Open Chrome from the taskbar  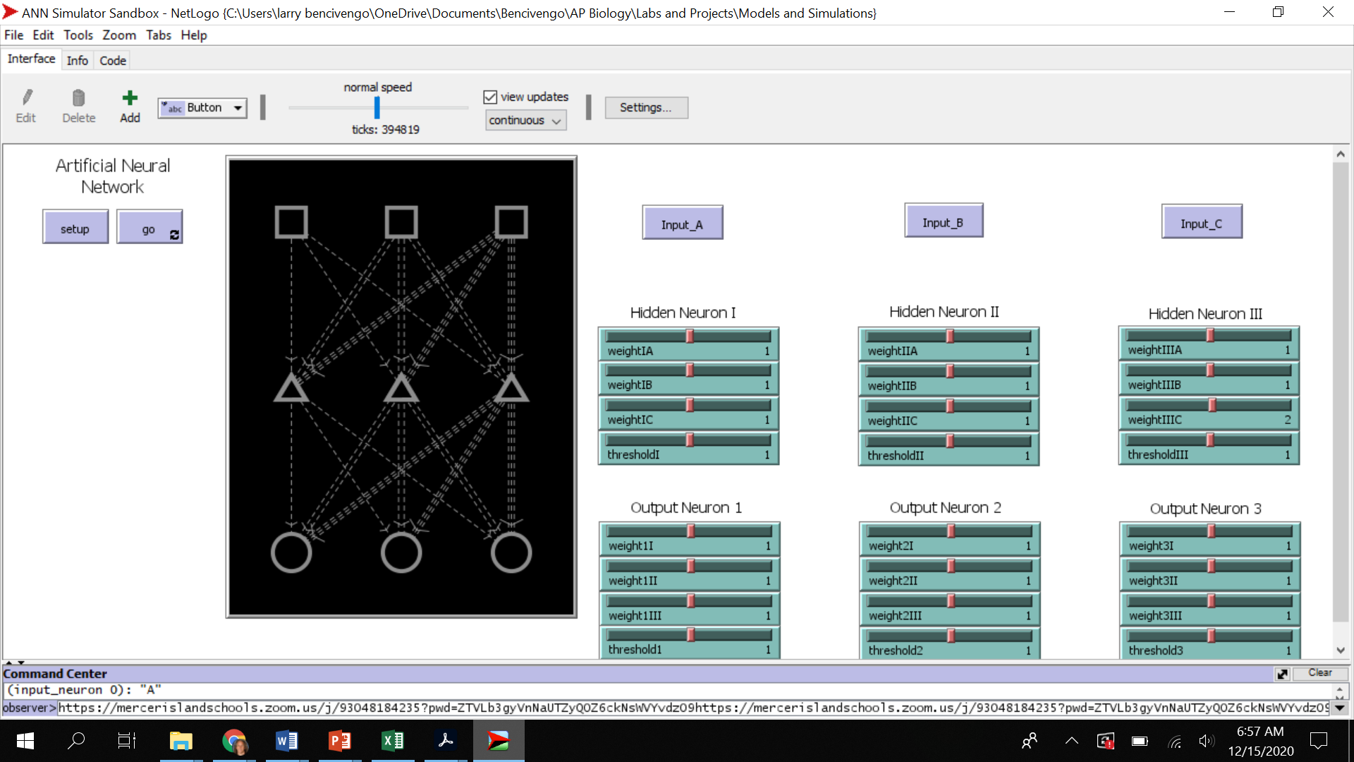point(234,741)
